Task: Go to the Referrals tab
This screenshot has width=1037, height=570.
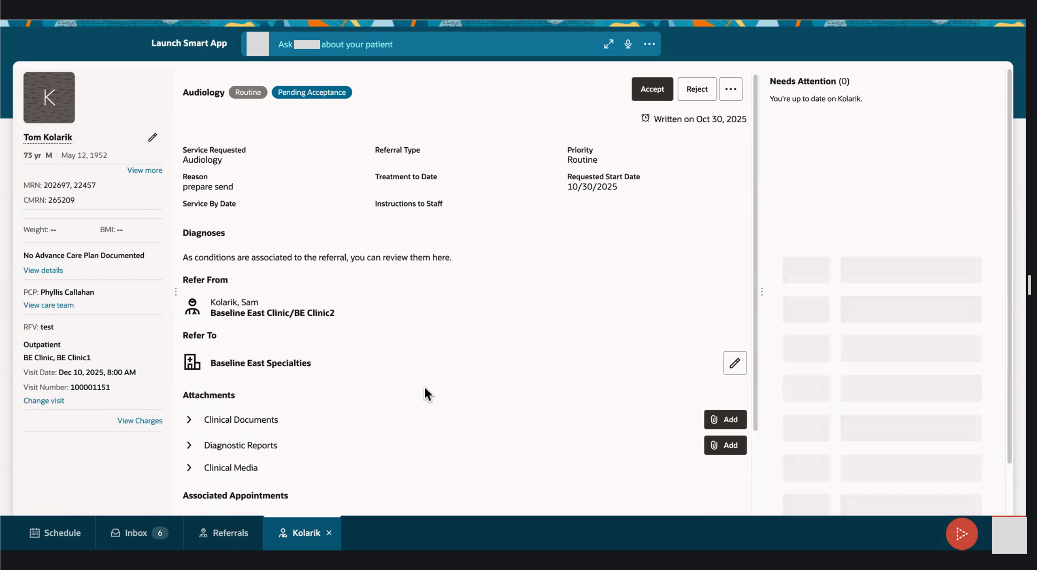Action: [x=224, y=533]
